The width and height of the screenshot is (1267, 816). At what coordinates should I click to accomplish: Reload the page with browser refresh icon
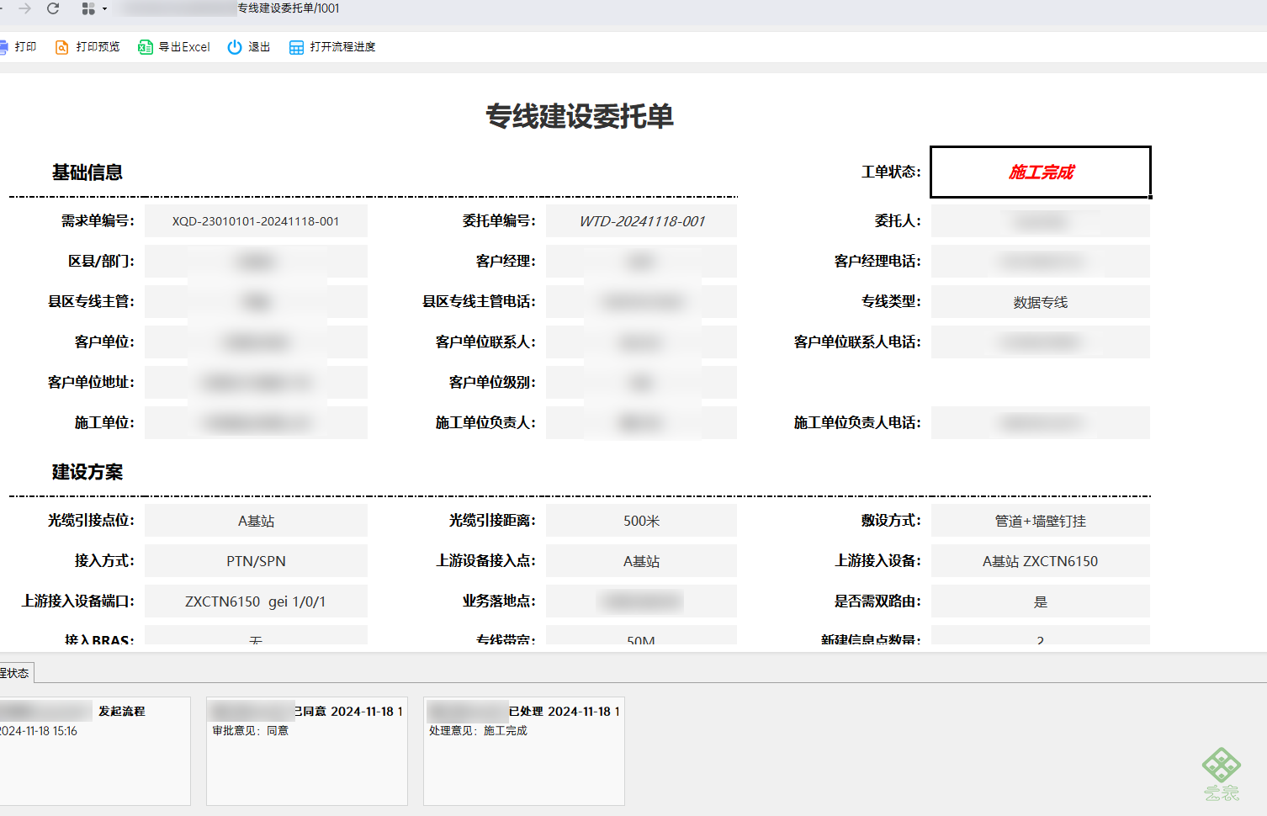pos(53,8)
